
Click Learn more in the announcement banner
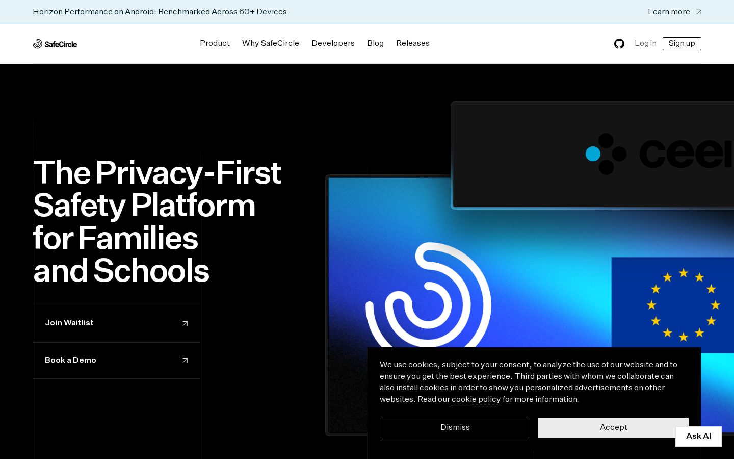point(669,12)
